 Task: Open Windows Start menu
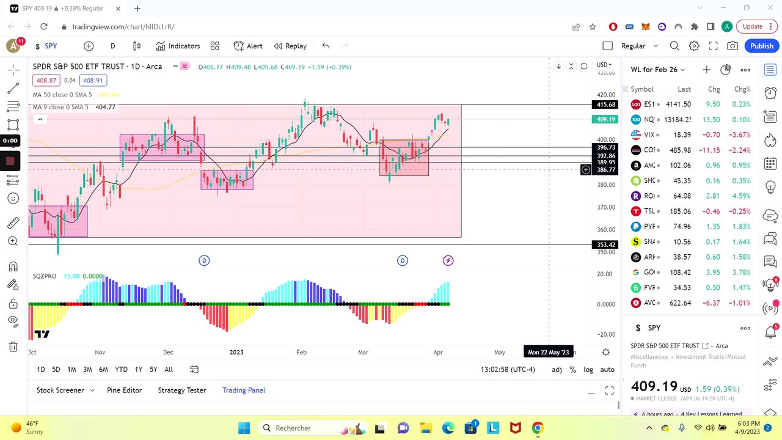(244, 428)
